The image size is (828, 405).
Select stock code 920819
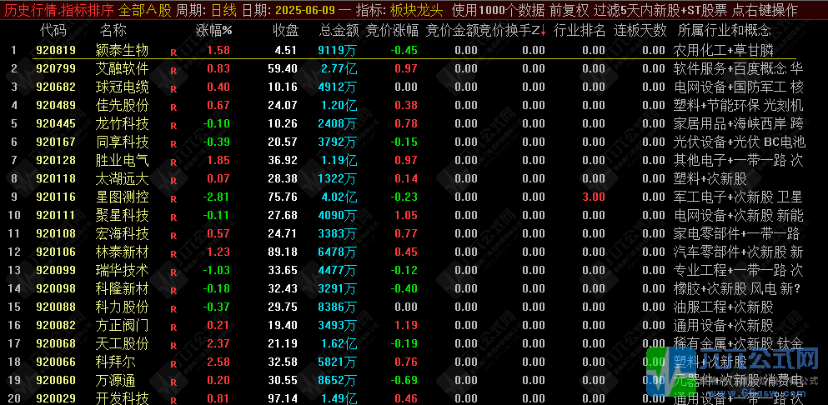click(x=55, y=51)
